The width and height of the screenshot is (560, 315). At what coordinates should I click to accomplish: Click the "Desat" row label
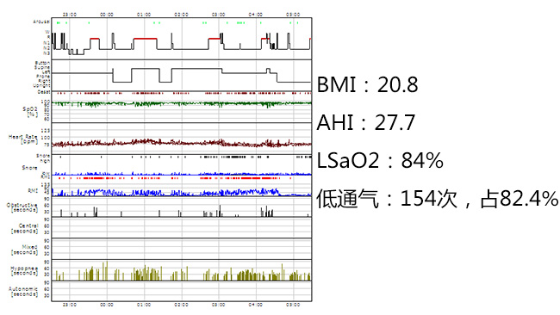click(43, 92)
